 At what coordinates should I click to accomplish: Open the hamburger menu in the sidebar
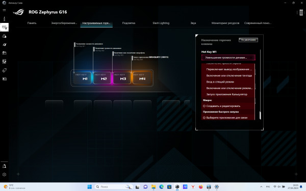4,10
